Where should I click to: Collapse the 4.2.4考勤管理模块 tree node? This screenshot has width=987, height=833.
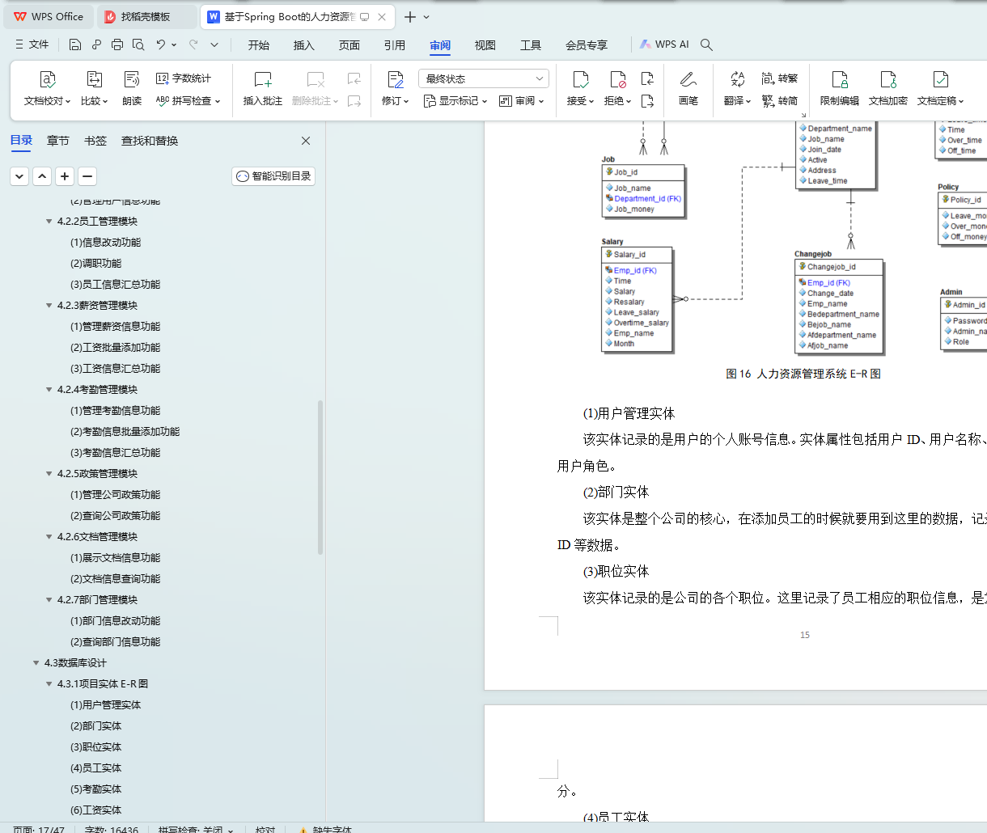coord(49,390)
